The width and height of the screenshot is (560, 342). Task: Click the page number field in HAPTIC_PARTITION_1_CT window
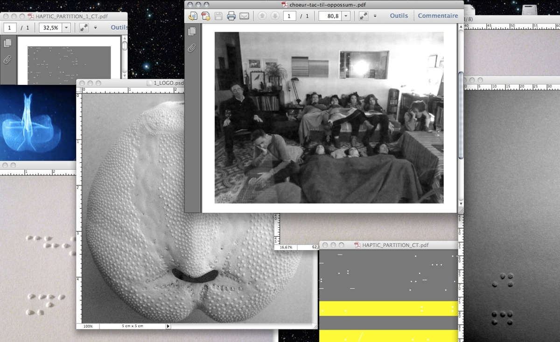click(10, 28)
